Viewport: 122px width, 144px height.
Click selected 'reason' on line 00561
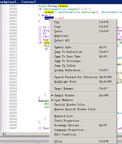[x=49, y=18]
